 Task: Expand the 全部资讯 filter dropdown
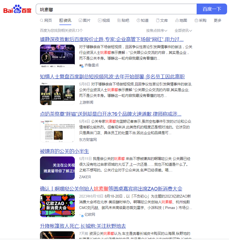coord(183,30)
